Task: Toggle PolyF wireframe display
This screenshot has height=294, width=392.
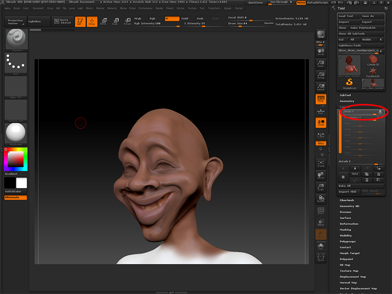Action: tap(321, 211)
